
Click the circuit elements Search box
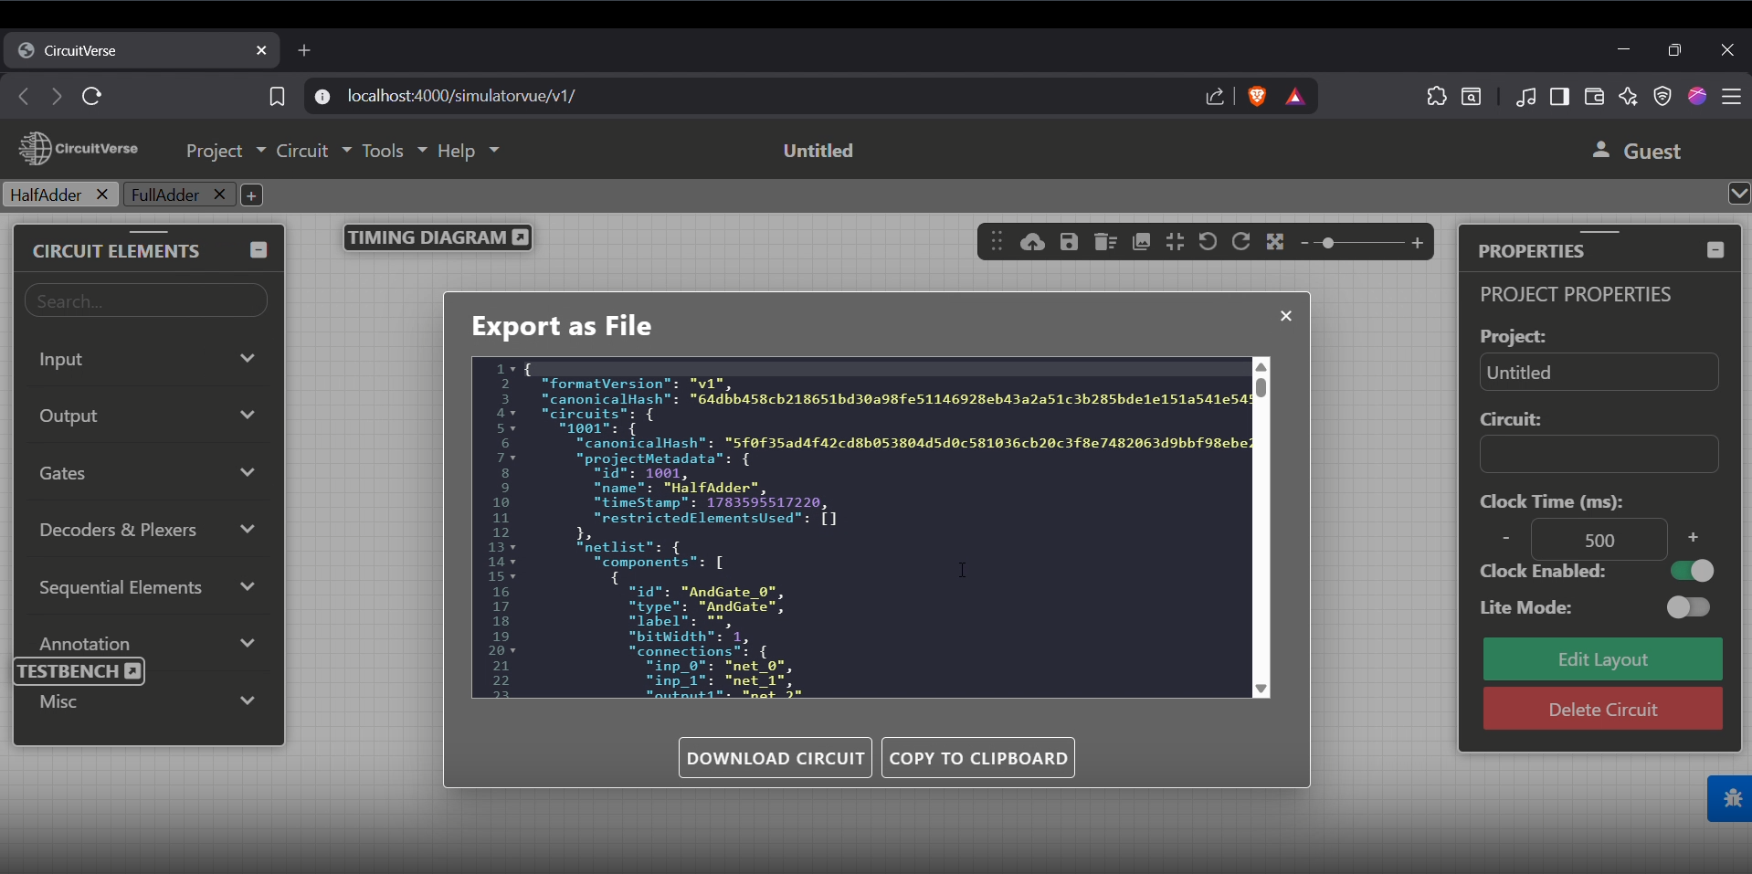(x=146, y=301)
